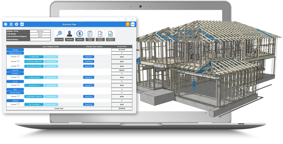Enable Exclude checkbox for 22_INSULATION
Viewport: 283px width, 144px height.
click(18, 77)
